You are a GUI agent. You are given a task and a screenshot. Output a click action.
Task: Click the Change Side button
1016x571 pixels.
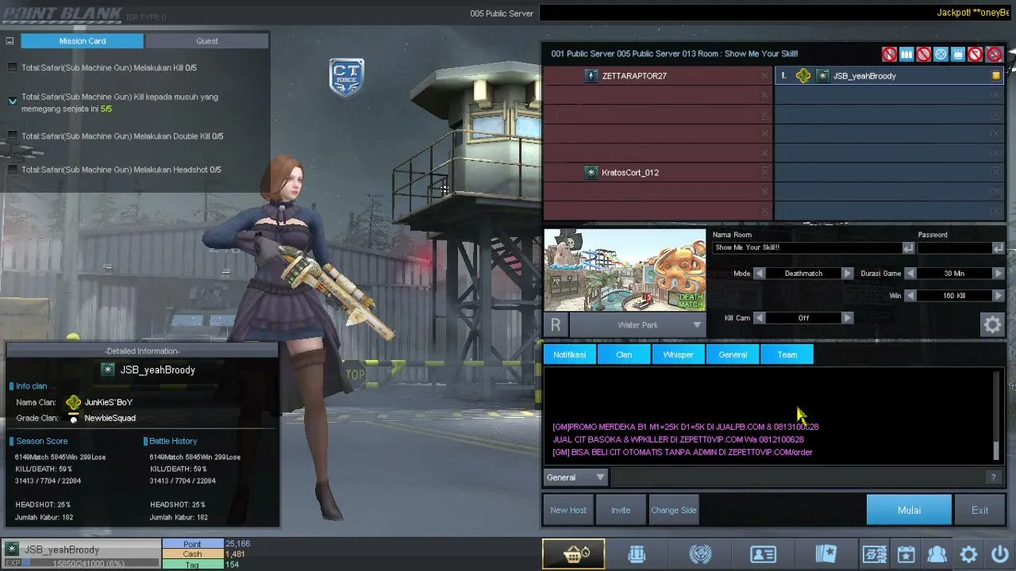674,510
